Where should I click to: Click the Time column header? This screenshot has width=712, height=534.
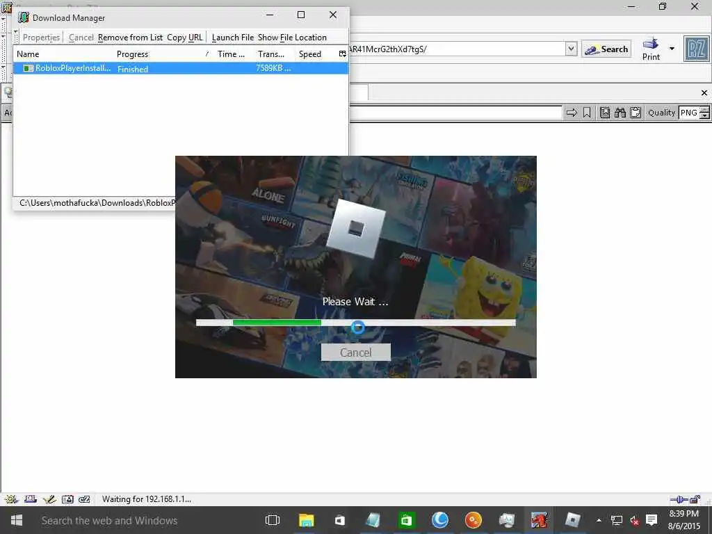point(232,54)
